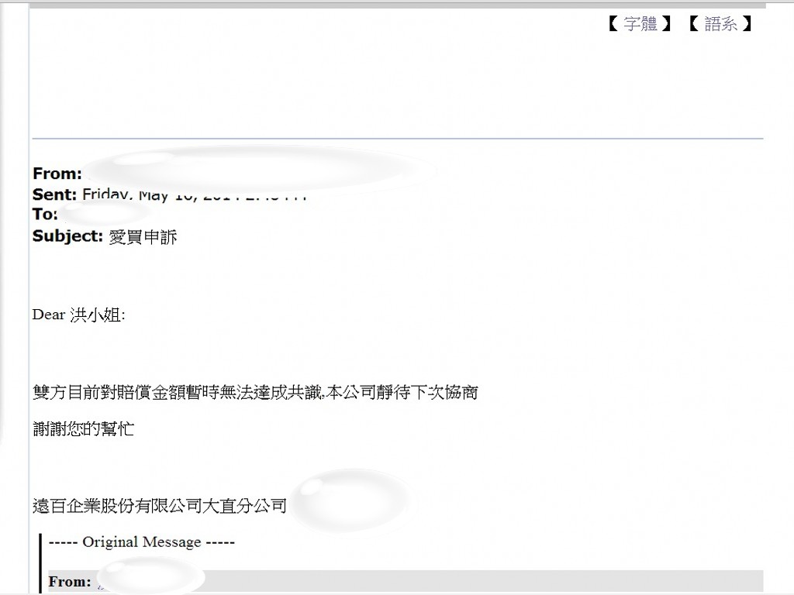Open the 語系 language option

[720, 24]
